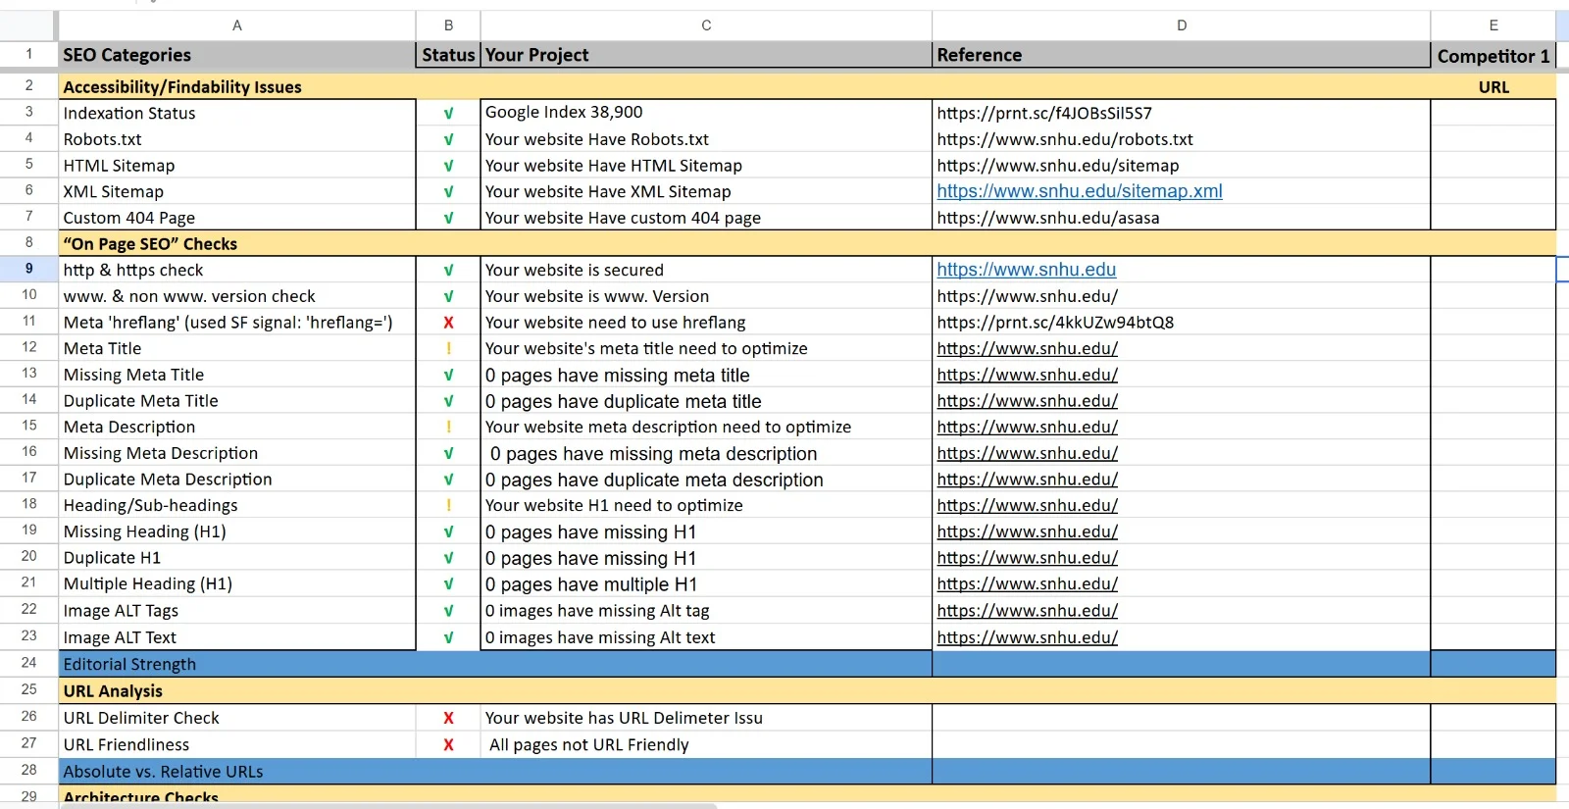The height and width of the screenshot is (809, 1569).
Task: Select the 'URL Analysis' section row
Action: pyautogui.click(x=807, y=690)
